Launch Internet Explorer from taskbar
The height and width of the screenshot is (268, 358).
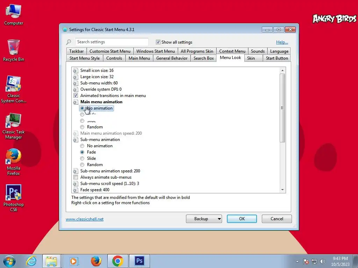coord(31,261)
